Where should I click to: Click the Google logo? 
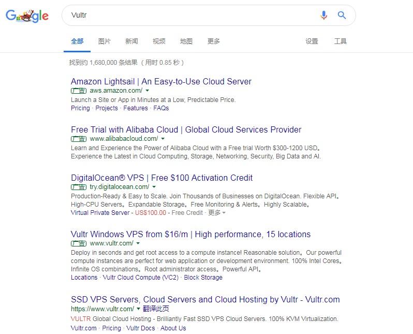[27, 16]
